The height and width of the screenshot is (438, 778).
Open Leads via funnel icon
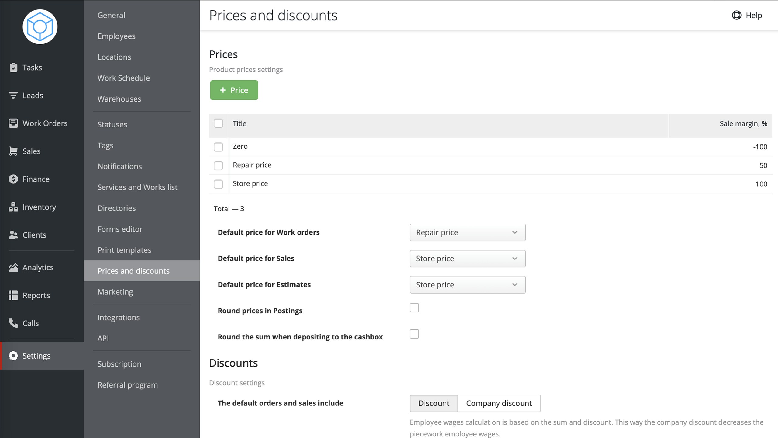(x=13, y=96)
